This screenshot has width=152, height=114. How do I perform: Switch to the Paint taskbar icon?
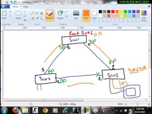click(x=96, y=111)
